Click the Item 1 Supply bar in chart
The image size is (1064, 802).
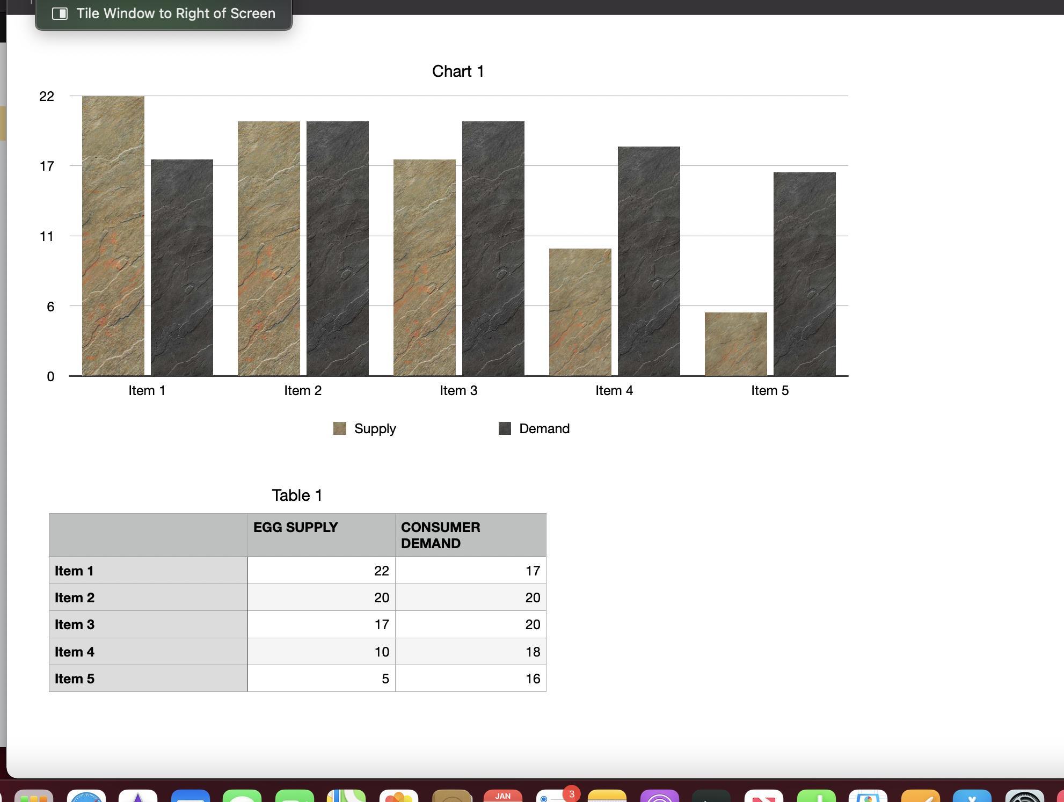(113, 236)
